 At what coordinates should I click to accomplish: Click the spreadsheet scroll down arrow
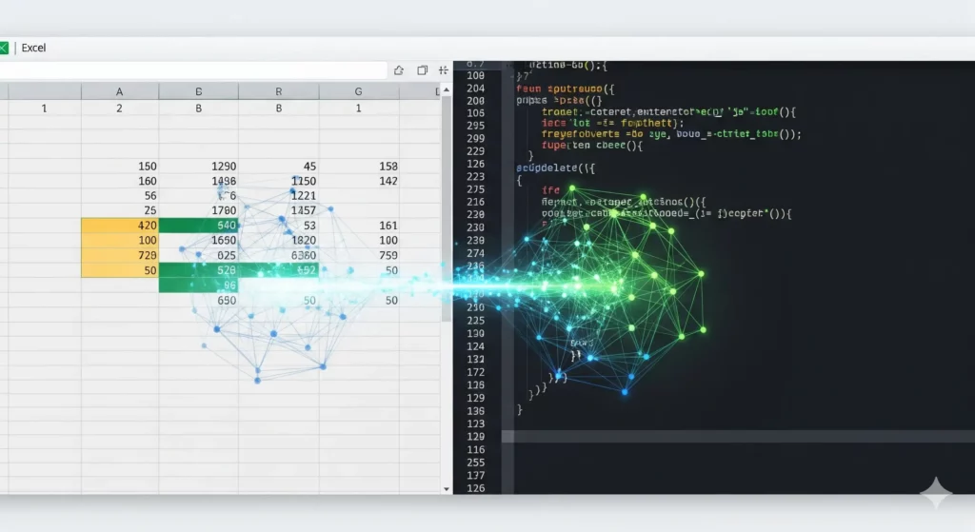[x=448, y=488]
